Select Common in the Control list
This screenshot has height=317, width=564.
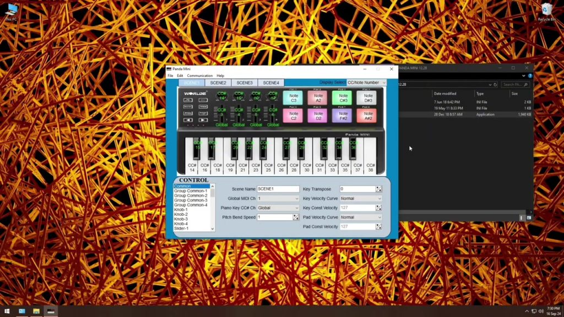(191, 186)
